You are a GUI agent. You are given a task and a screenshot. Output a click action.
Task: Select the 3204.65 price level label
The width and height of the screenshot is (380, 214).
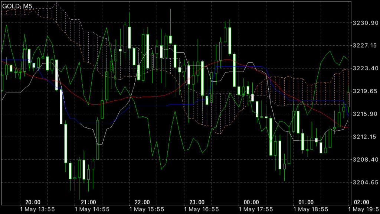click(x=364, y=182)
